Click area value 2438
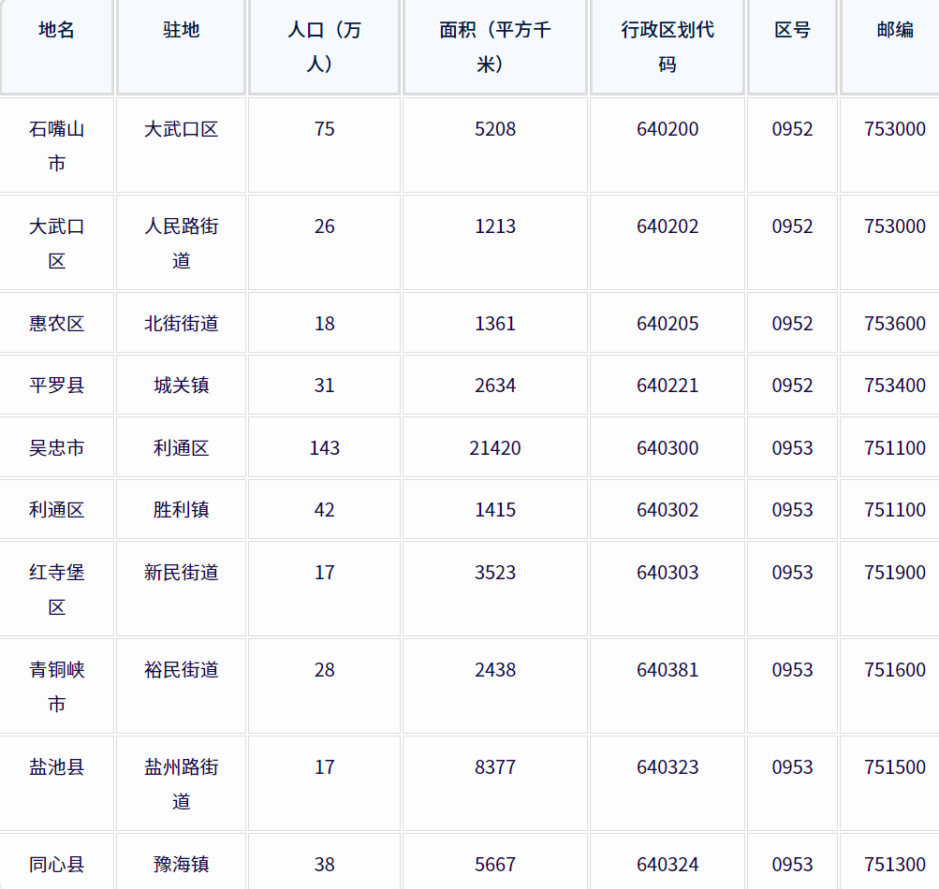 coord(494,669)
